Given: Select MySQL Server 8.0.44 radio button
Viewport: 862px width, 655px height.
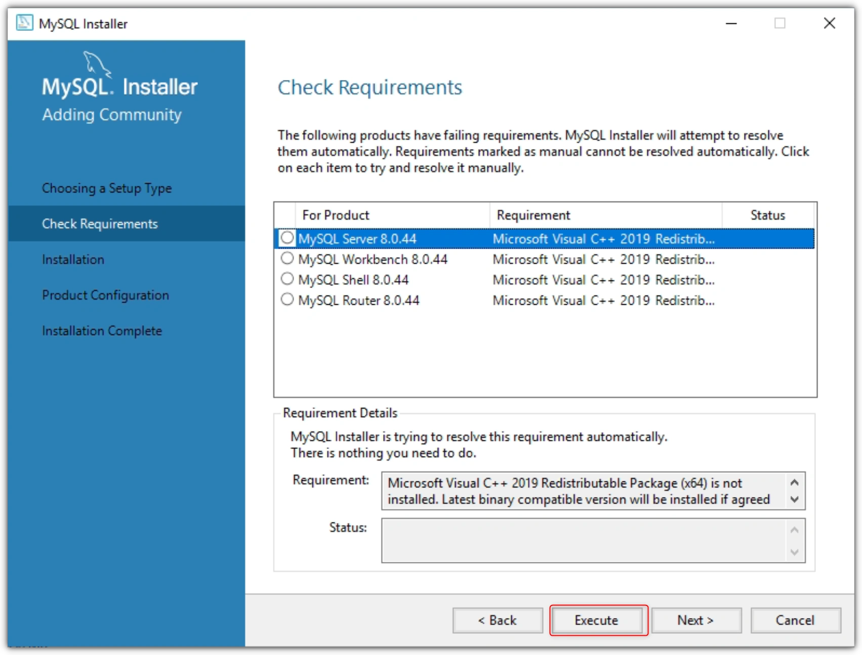Looking at the screenshot, I should click(x=287, y=237).
